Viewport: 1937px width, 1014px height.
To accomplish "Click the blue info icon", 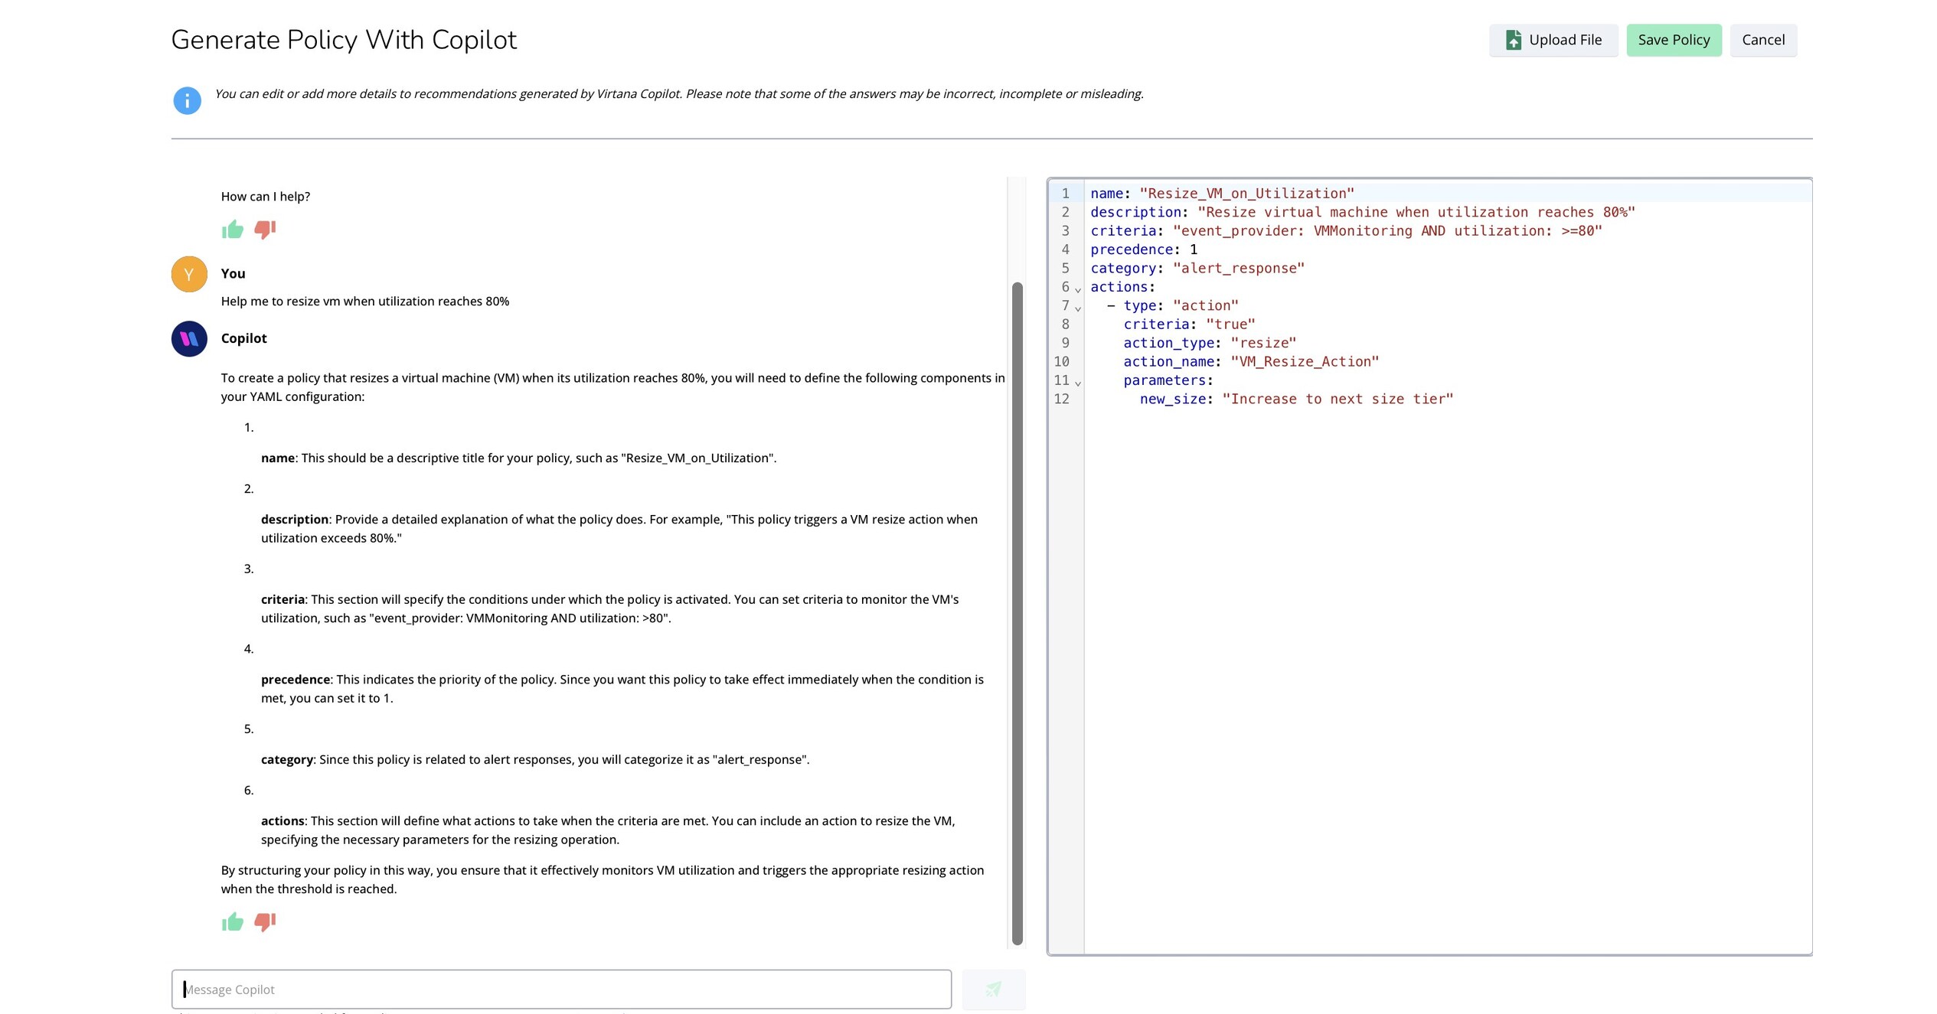I will point(187,100).
